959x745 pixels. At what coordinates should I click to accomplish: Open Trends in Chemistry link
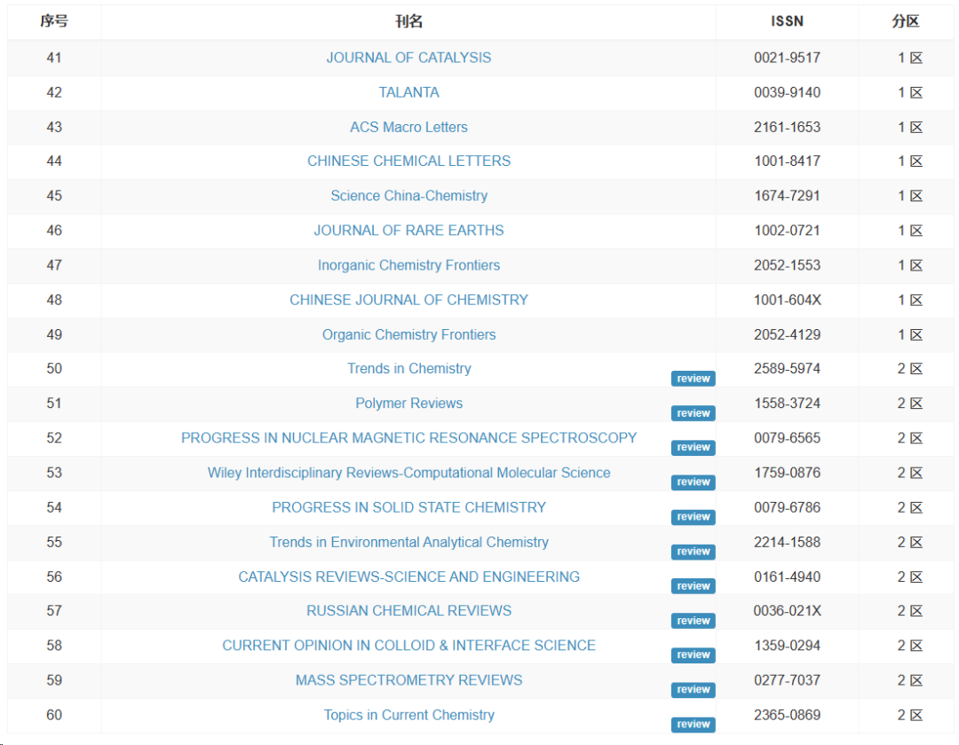(x=408, y=369)
